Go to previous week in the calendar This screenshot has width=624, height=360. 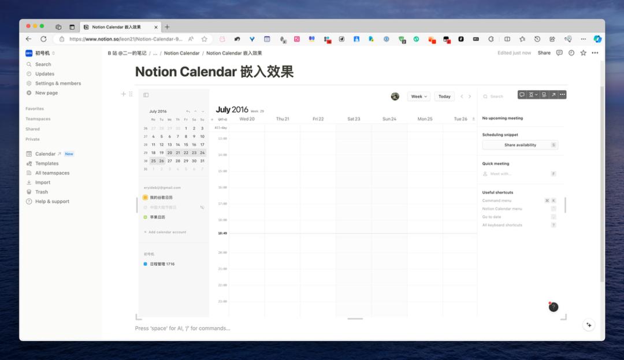(462, 97)
